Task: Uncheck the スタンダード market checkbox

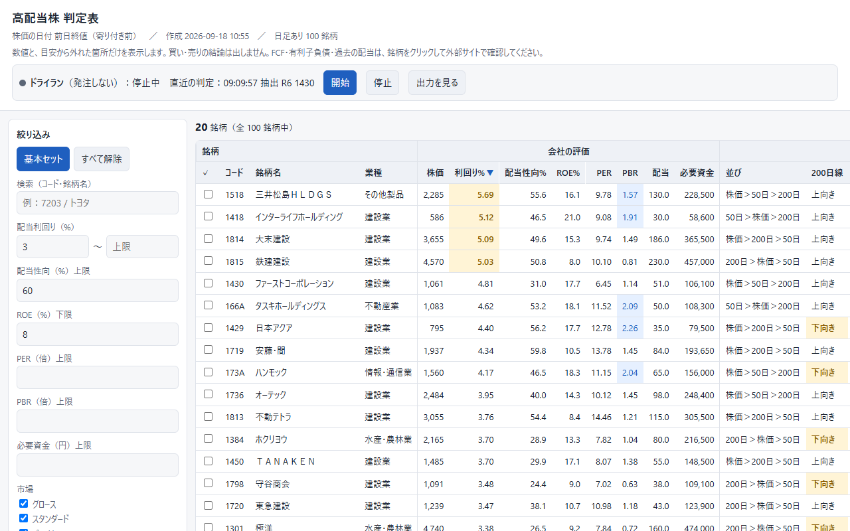Action: pyautogui.click(x=24, y=518)
